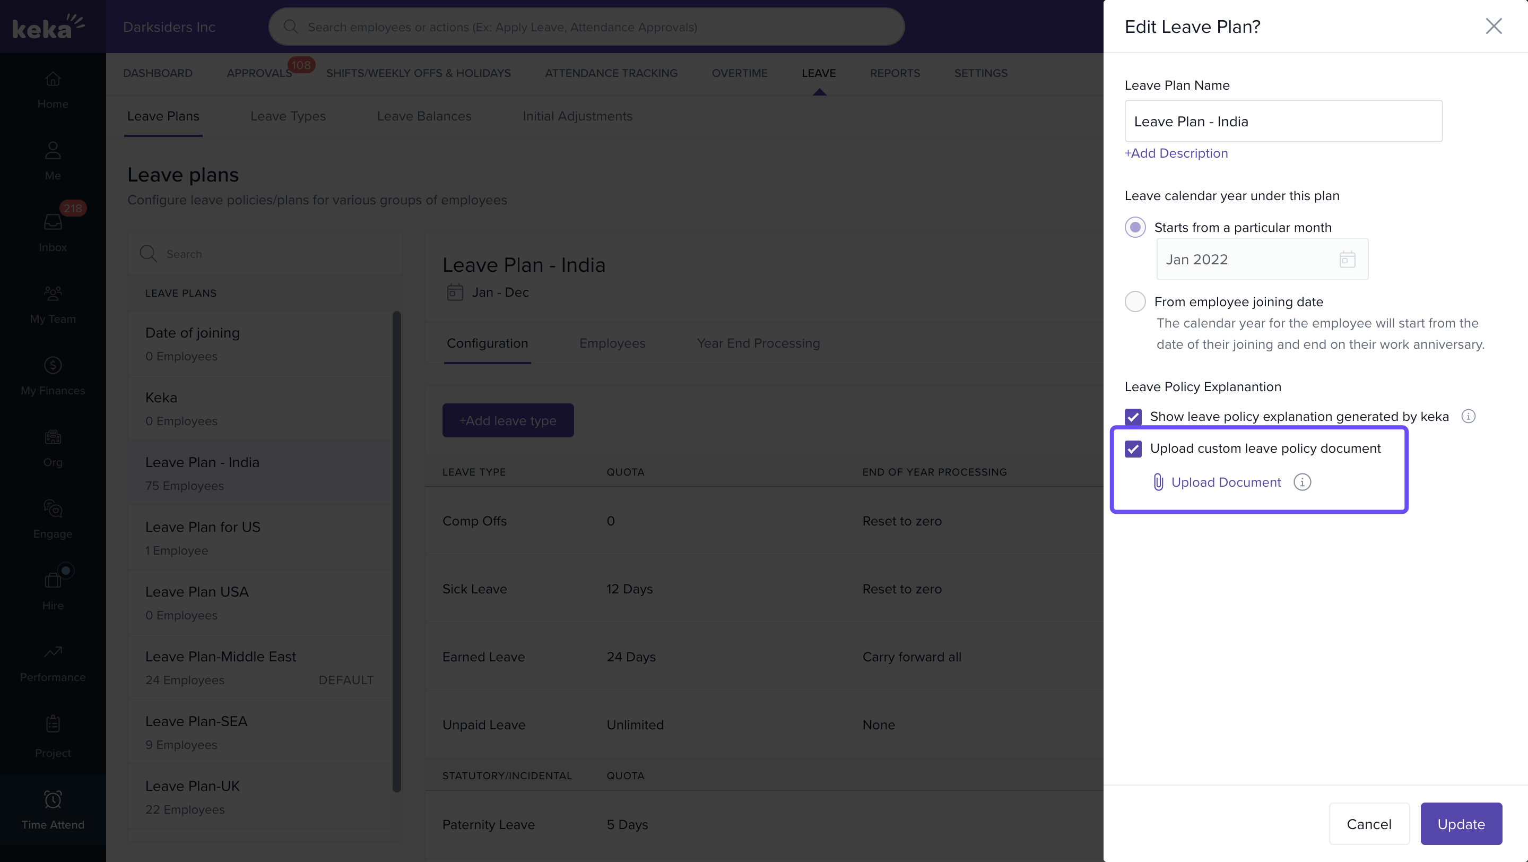Open the My Team sidebar icon
This screenshot has width=1528, height=862.
53,294
